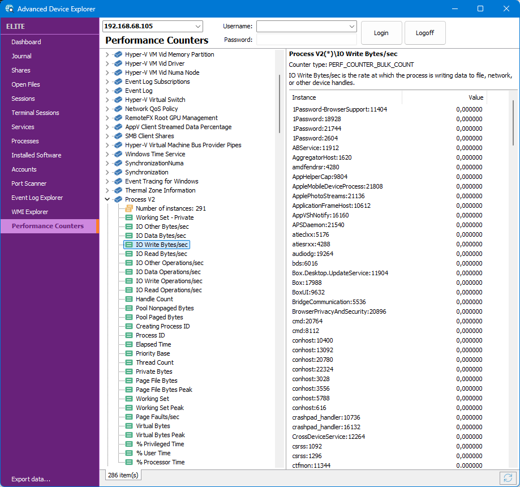Expand the Event Tracing for Windows node

(107, 181)
